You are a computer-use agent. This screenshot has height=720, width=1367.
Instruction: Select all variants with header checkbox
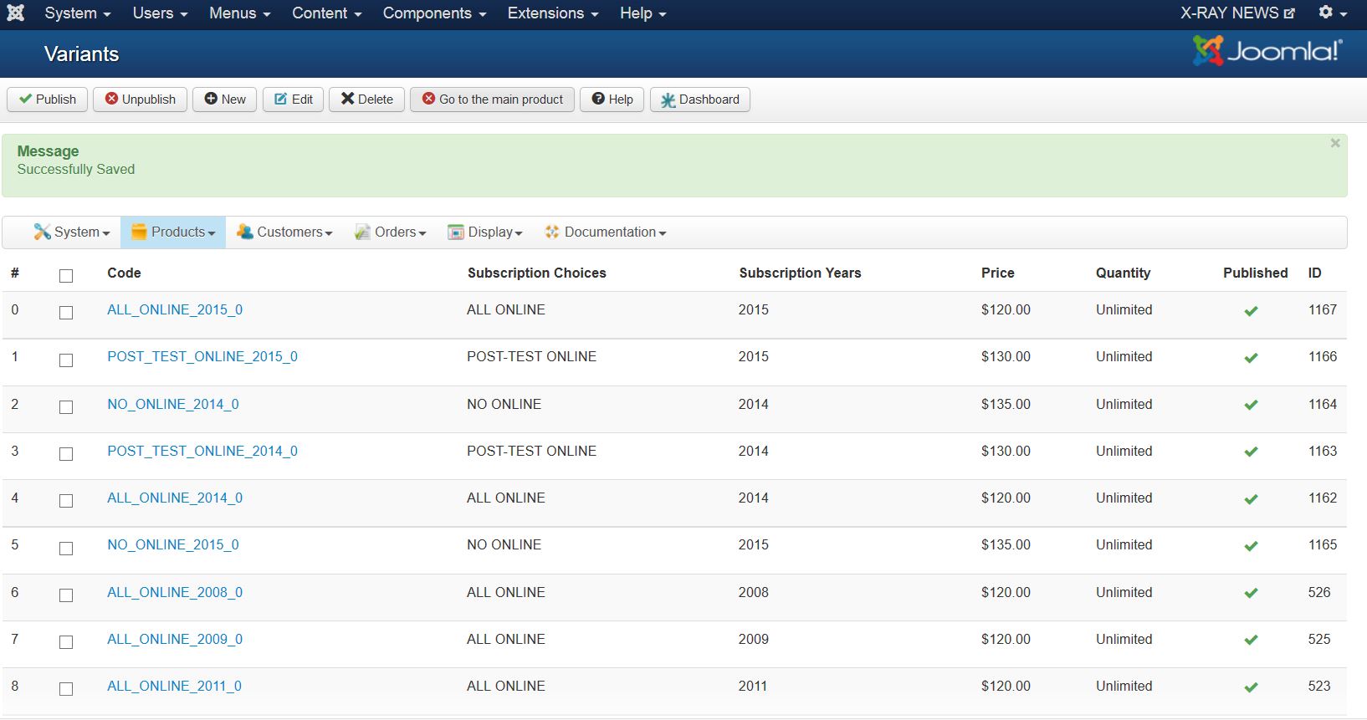click(x=66, y=276)
